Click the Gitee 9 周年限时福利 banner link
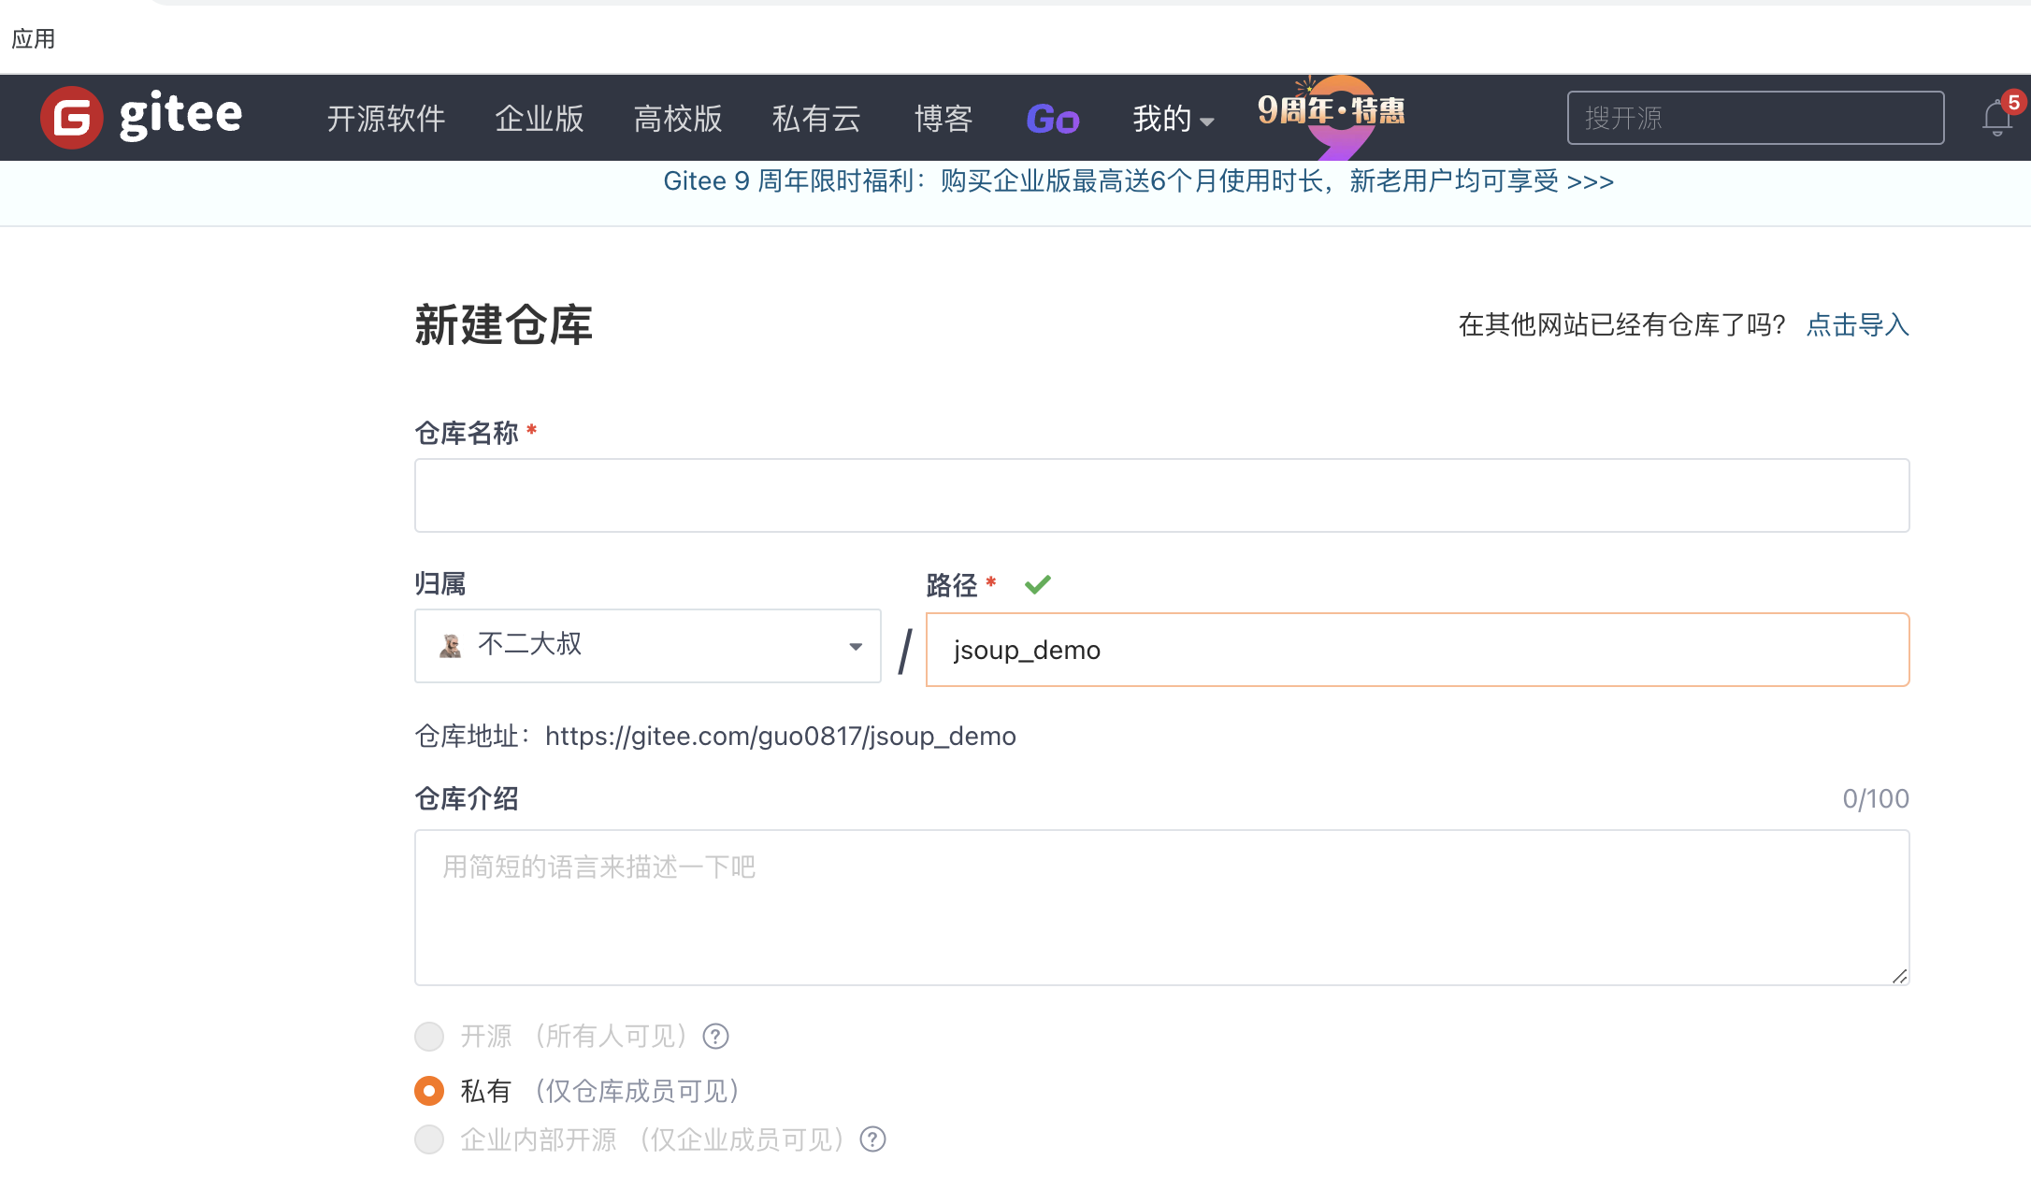2031x1189 pixels. click(1139, 180)
